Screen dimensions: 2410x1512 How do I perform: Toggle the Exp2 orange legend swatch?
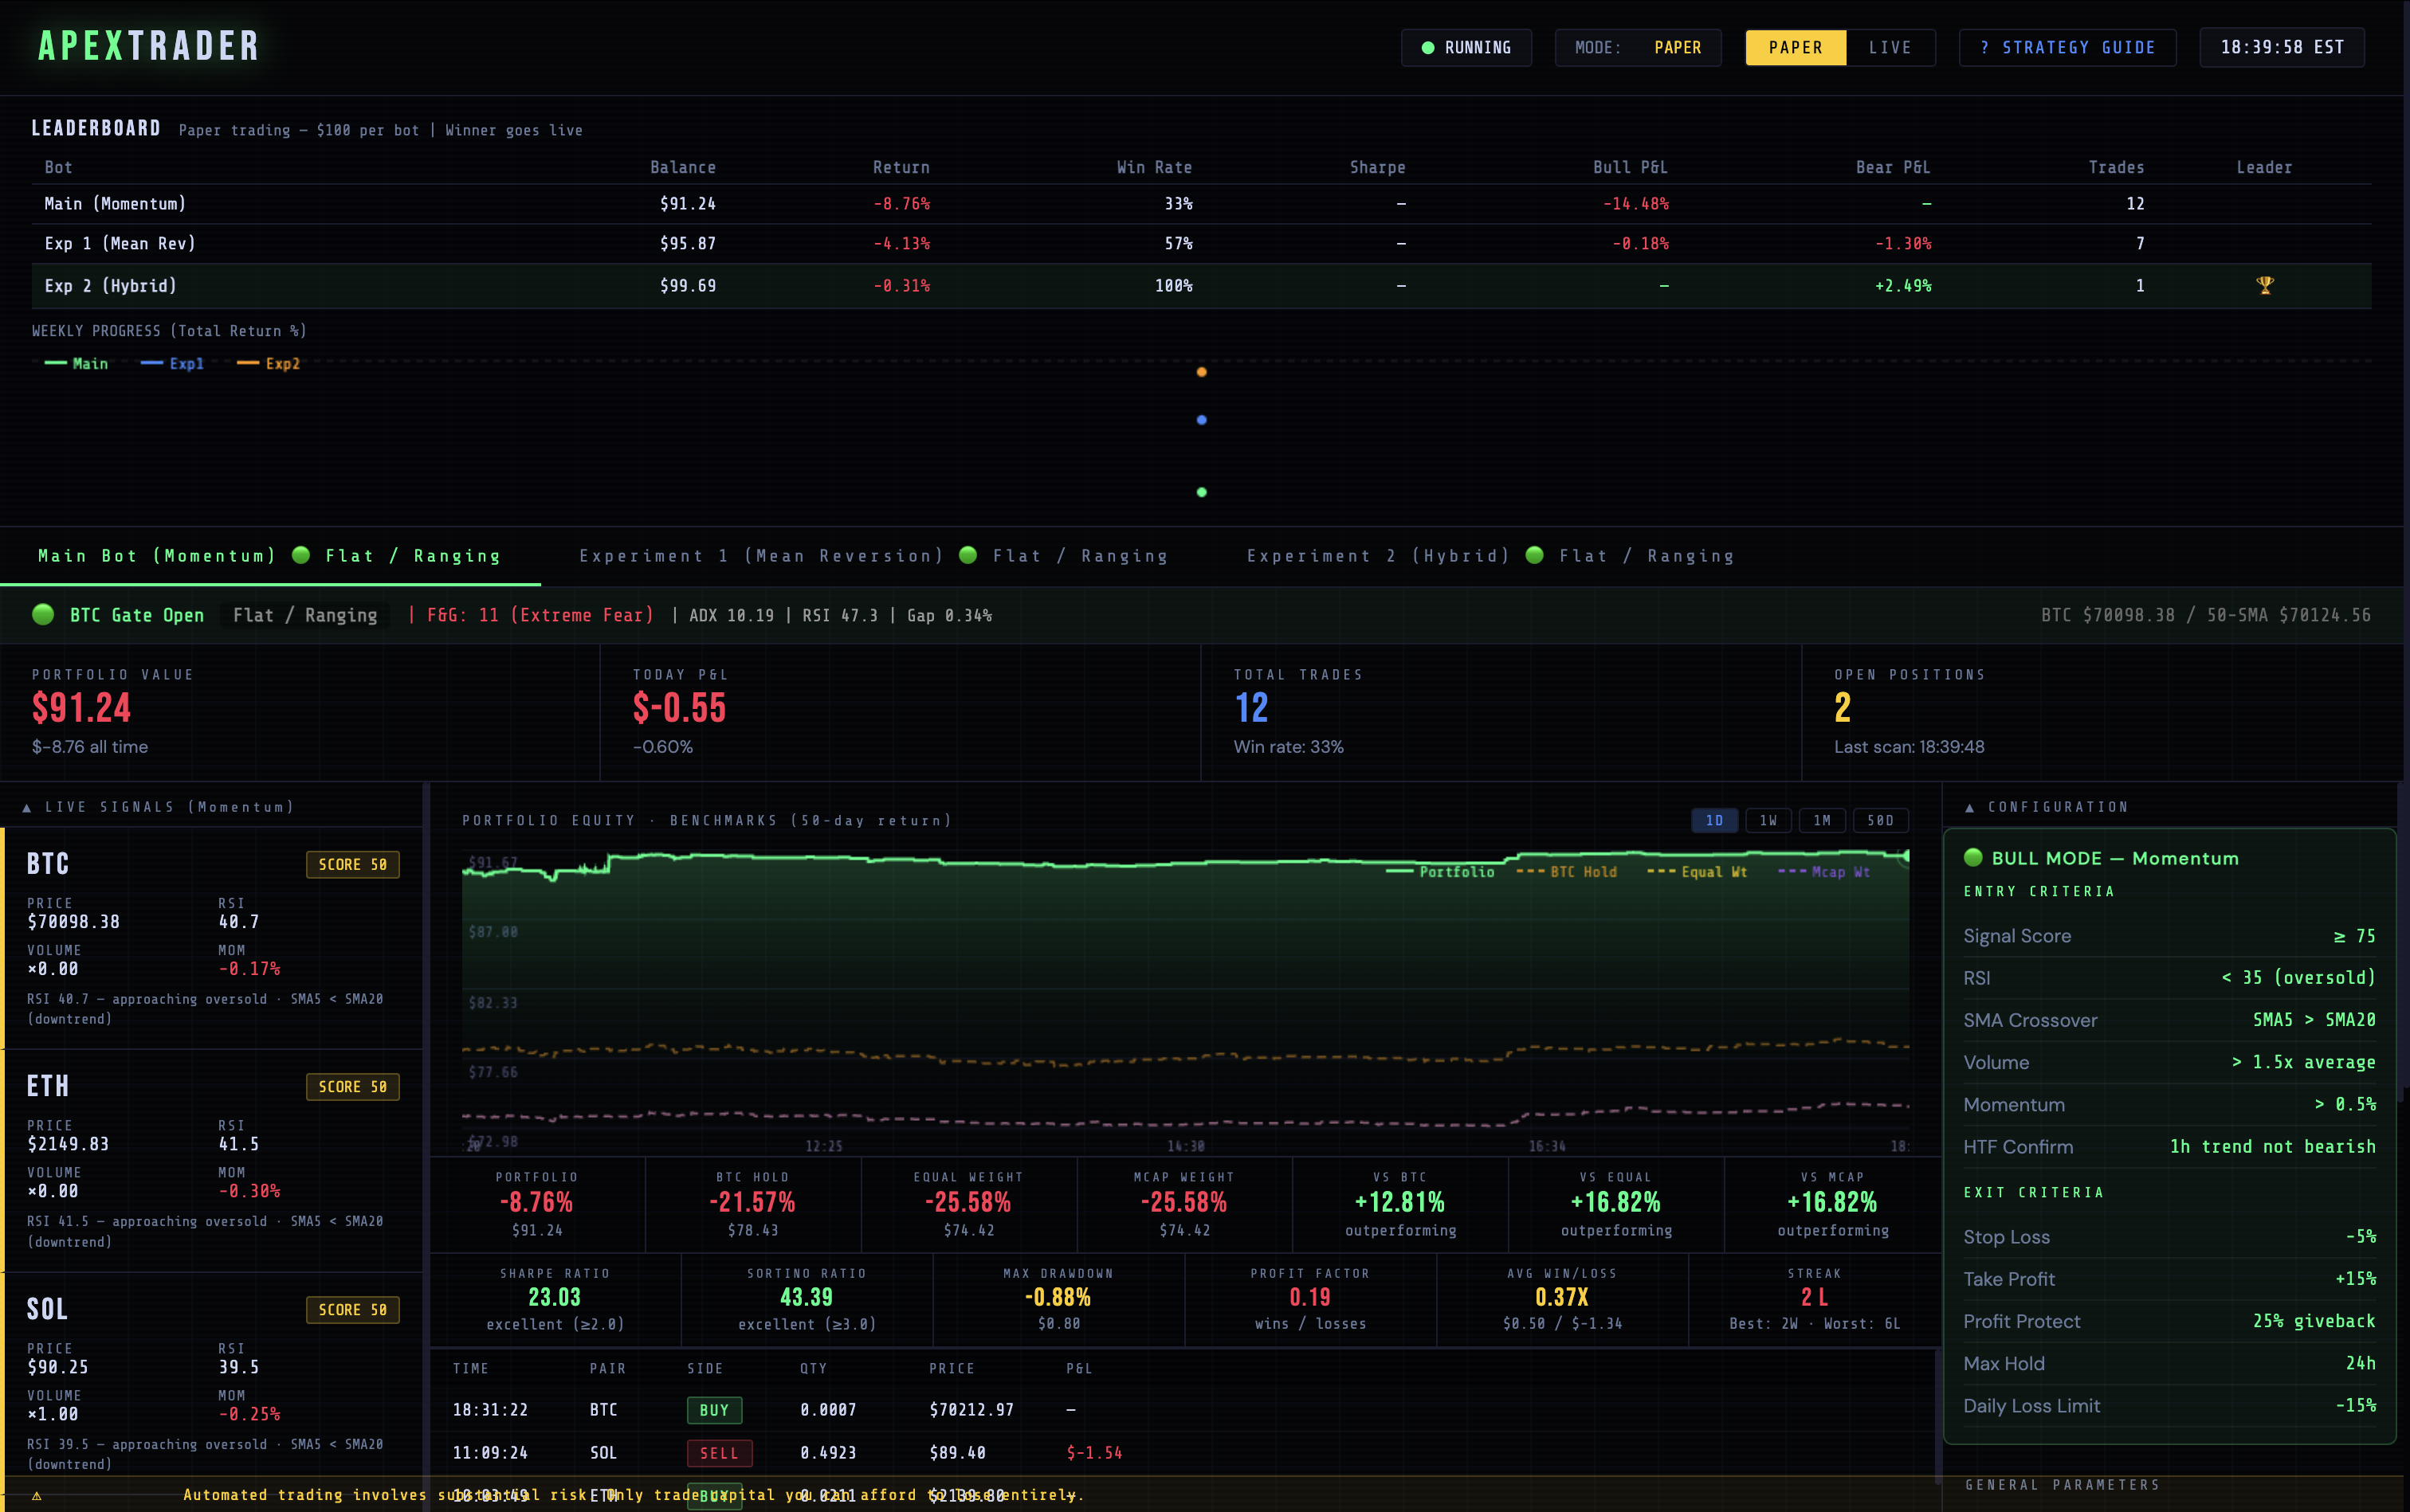tap(247, 364)
